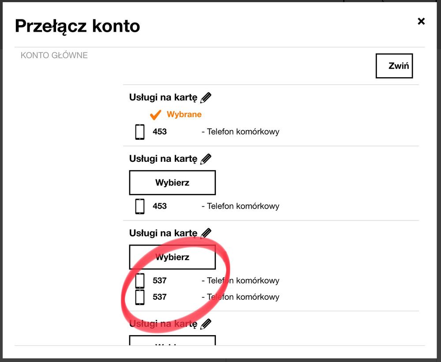Image resolution: width=441 pixels, height=362 pixels.
Task: Click the 453 number in the selected account
Action: pyautogui.click(x=160, y=132)
